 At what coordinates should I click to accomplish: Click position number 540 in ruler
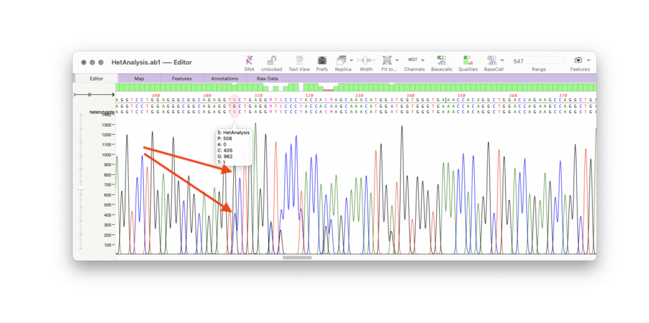(x=411, y=96)
